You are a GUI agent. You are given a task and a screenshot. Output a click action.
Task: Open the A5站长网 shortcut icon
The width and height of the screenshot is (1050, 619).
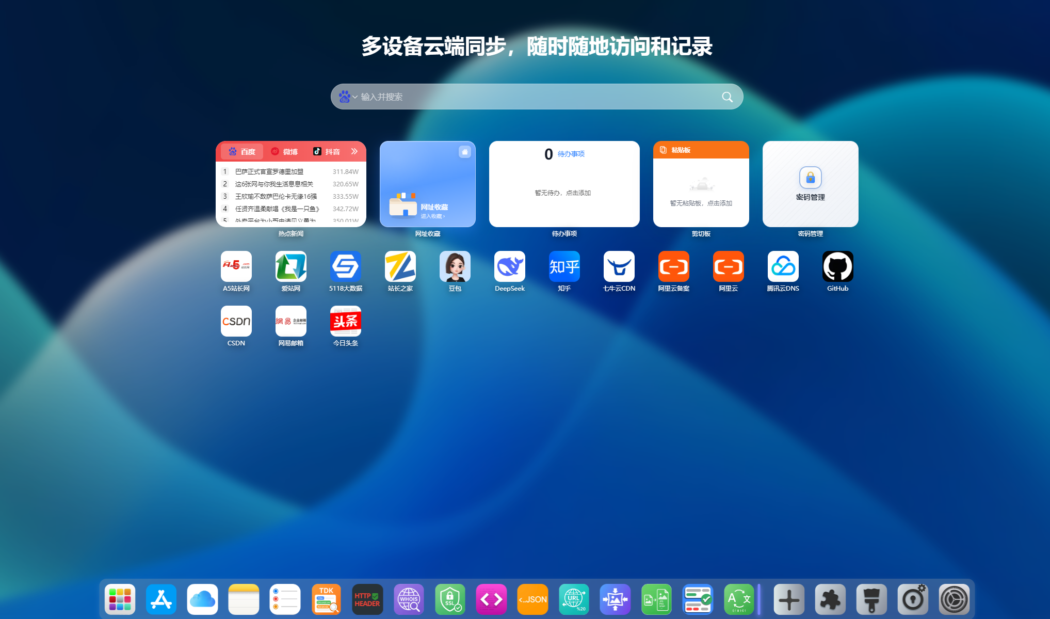pos(236,266)
